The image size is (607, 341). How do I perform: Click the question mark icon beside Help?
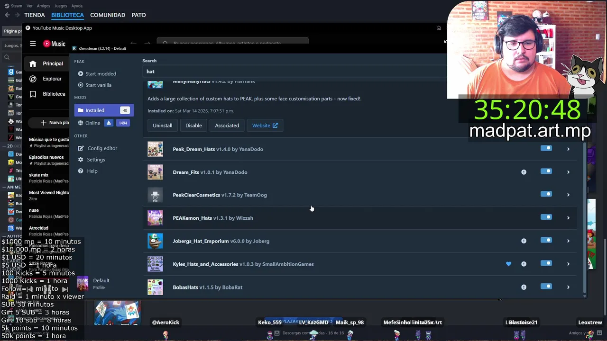pyautogui.click(x=81, y=171)
